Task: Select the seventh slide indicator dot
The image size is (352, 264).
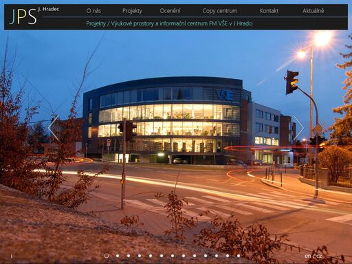Action: click(173, 256)
